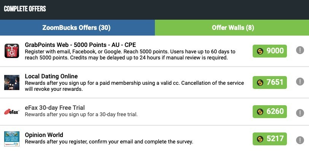Select the 7651 points reward button
The width and height of the screenshot is (309, 151).
click(x=269, y=83)
